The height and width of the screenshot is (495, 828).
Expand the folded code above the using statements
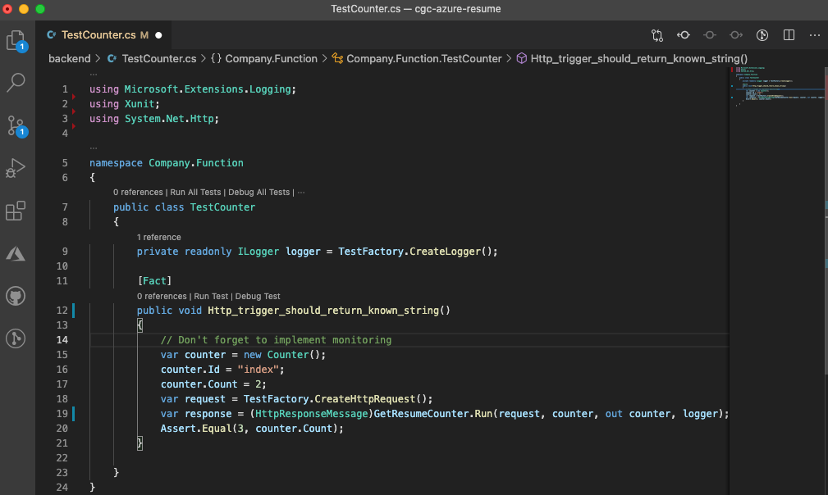(93, 74)
